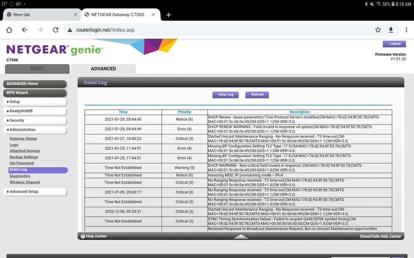
Task: Expand the Setup menu section
Action: 35,102
